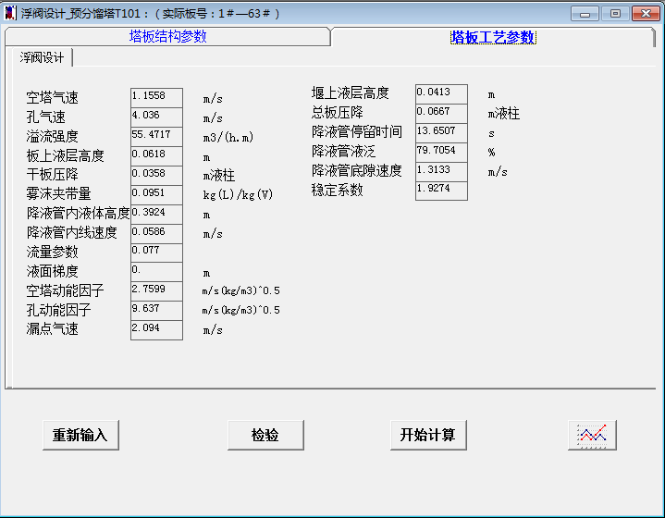This screenshot has height=518, width=665.
Task: Click the 总板压降 label text
Action: click(338, 113)
